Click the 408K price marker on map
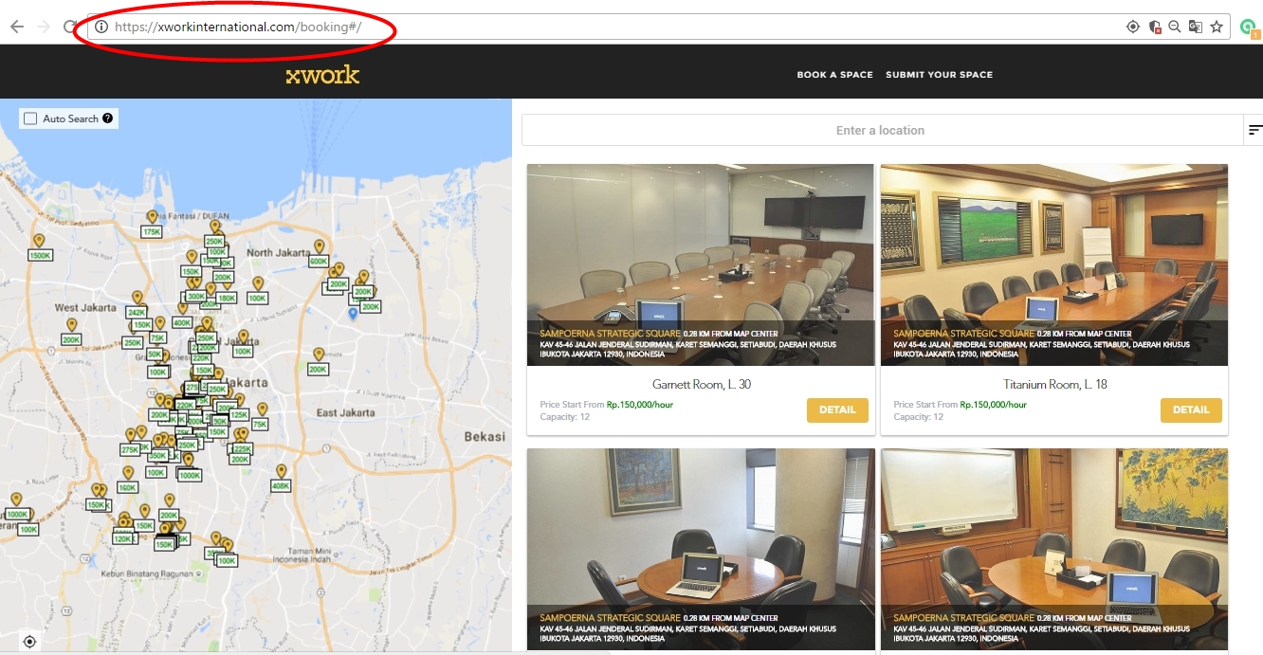The height and width of the screenshot is (655, 1263). coord(281,485)
